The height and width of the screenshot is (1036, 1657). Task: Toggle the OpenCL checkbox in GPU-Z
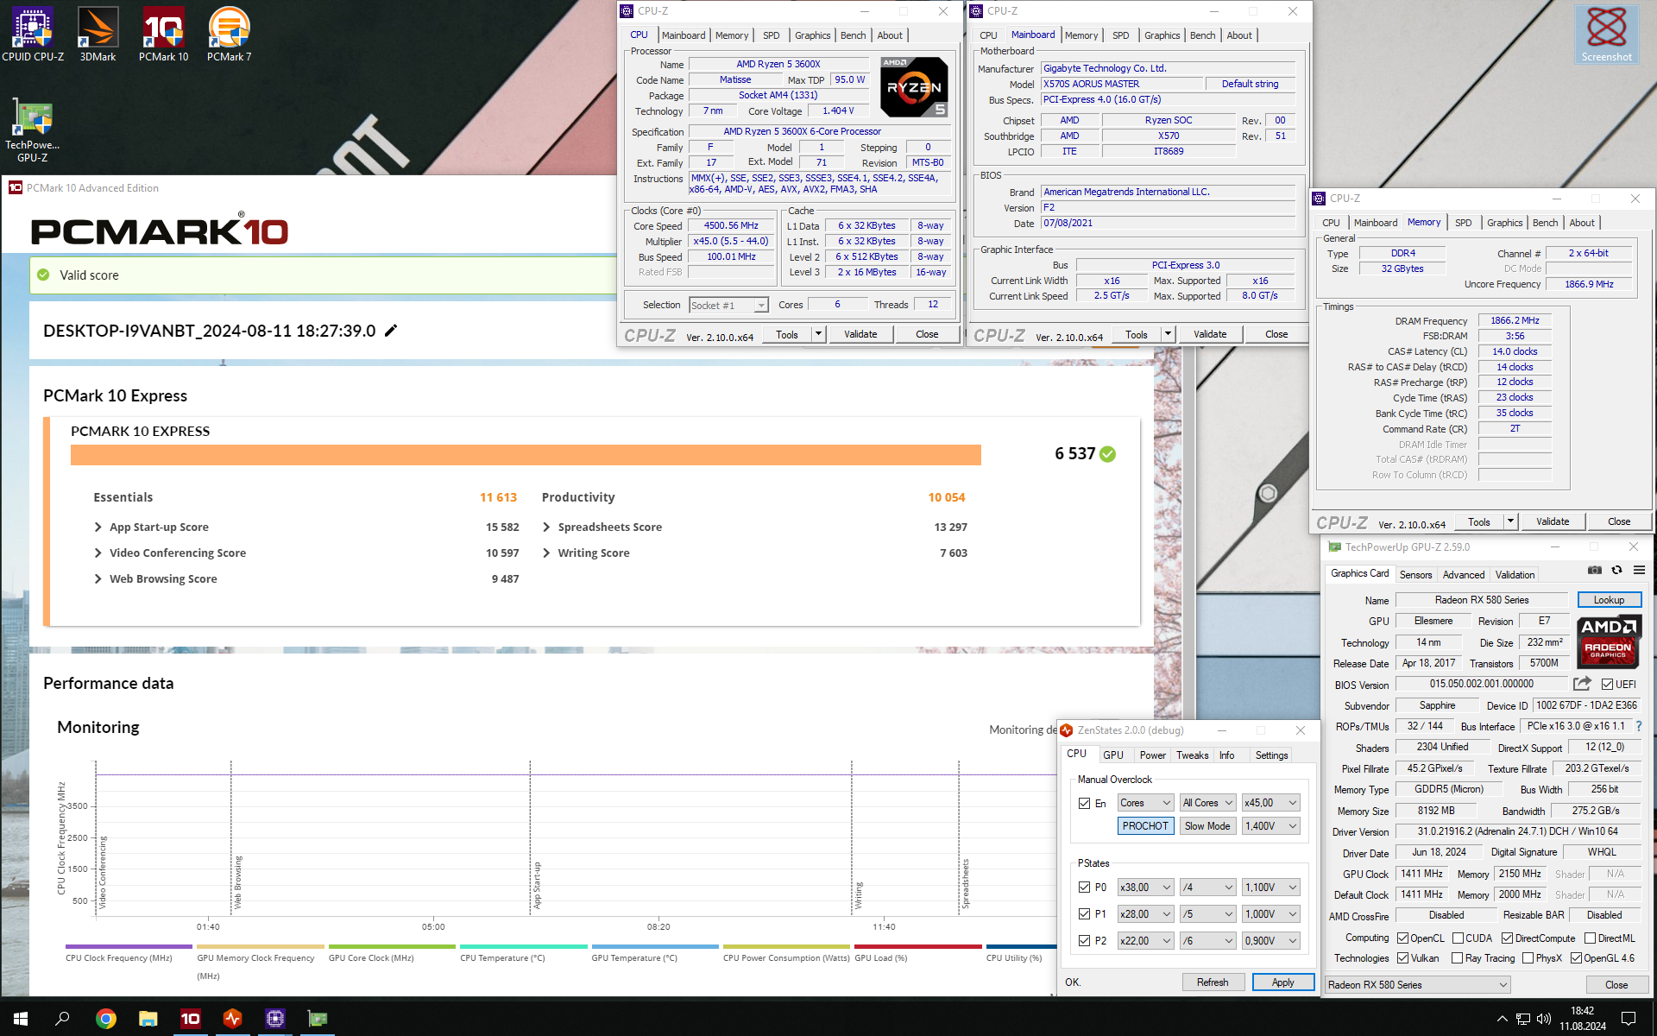click(x=1403, y=938)
